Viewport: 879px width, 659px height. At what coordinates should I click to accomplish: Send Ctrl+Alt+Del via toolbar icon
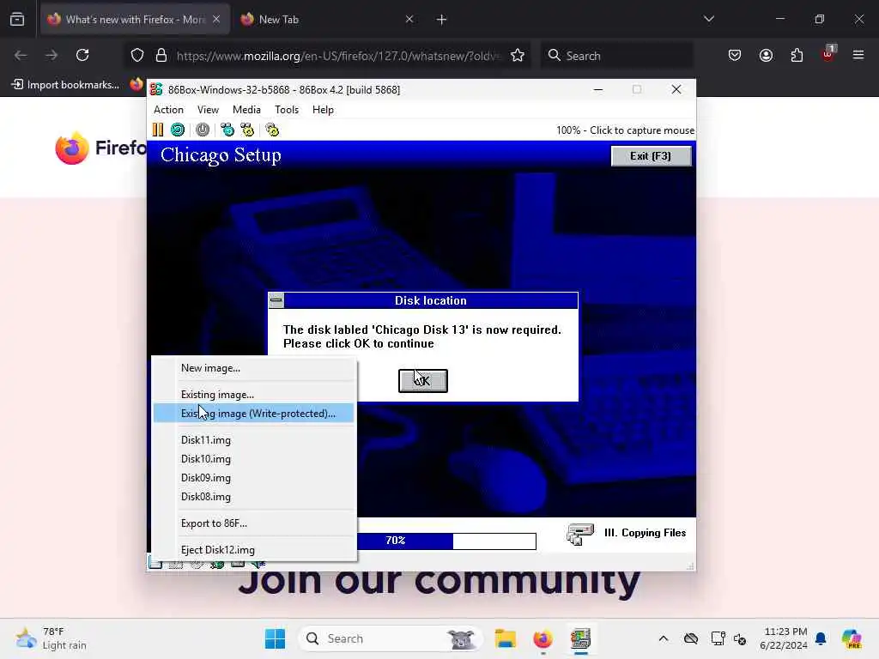coord(227,130)
